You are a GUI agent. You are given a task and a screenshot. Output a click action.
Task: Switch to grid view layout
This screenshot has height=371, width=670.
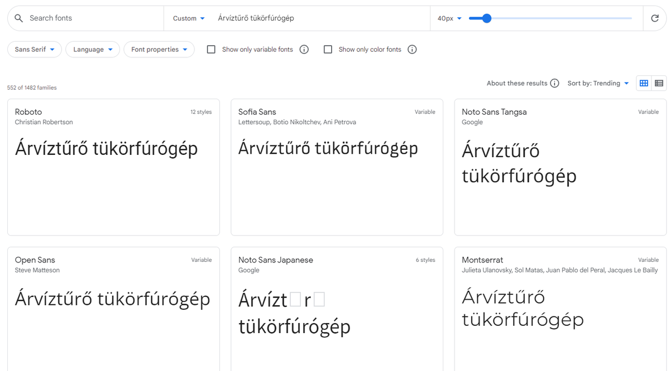tap(643, 82)
